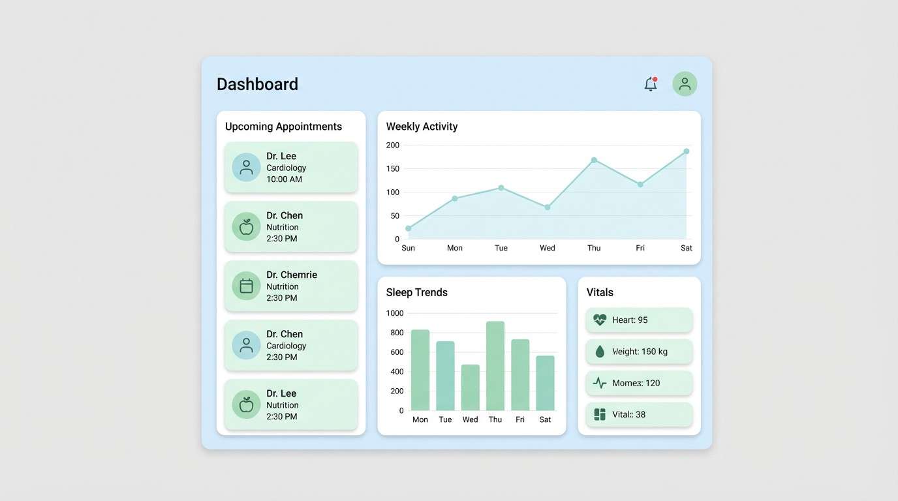Click the grid icon next to Vital: 38
This screenshot has height=501, width=898.
coord(600,414)
